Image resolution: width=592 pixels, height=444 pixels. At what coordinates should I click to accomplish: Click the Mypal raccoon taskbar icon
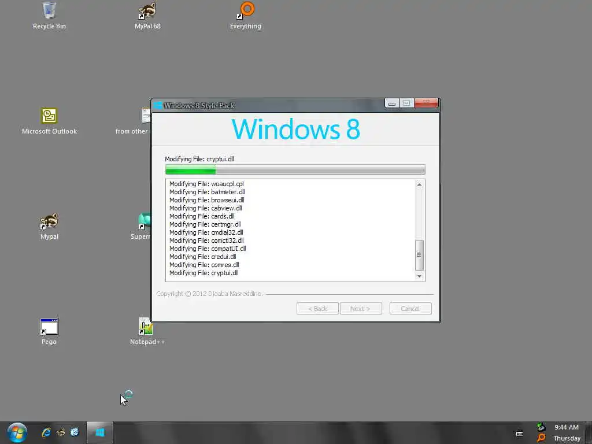click(x=60, y=432)
